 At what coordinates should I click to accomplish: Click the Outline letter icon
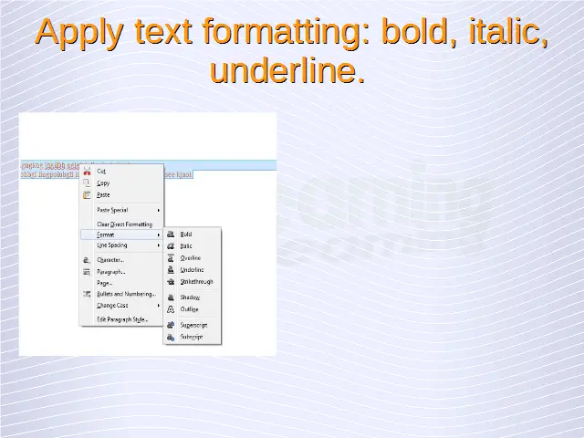(x=171, y=309)
